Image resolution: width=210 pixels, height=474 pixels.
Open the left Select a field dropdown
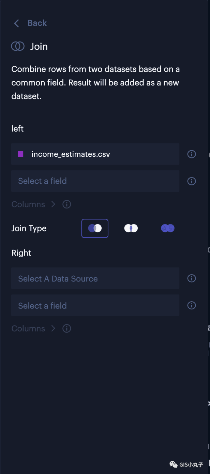(95, 181)
